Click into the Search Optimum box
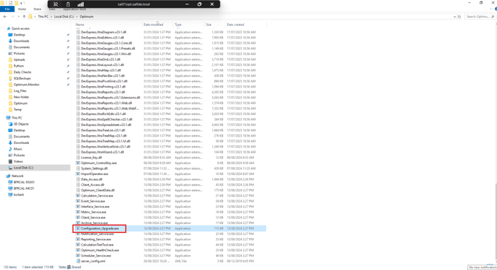Screen dimensions: 497x270 point(479,16)
